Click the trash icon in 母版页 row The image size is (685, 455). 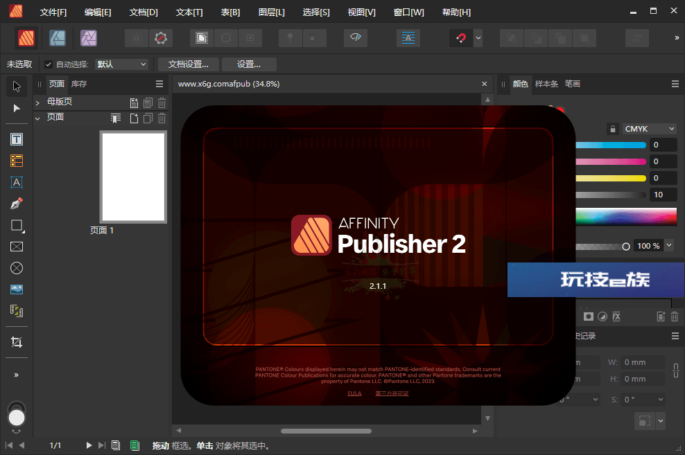(x=162, y=103)
